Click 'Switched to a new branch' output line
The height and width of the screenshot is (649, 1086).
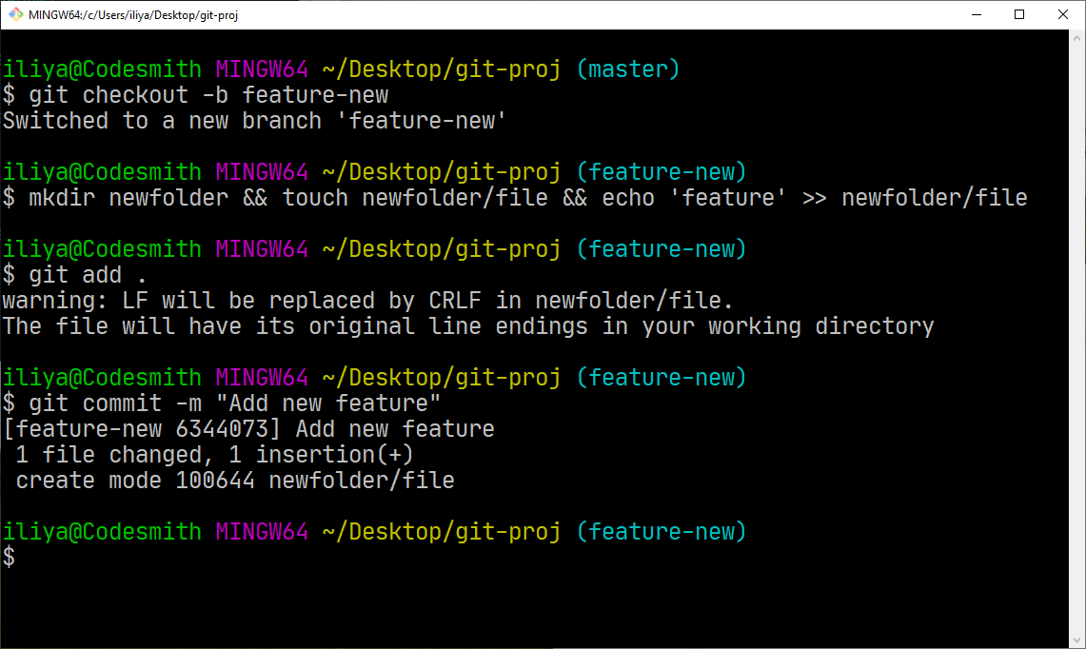pyautogui.click(x=254, y=121)
